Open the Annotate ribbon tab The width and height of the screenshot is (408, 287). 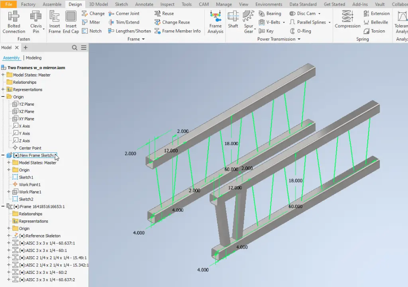[144, 4]
